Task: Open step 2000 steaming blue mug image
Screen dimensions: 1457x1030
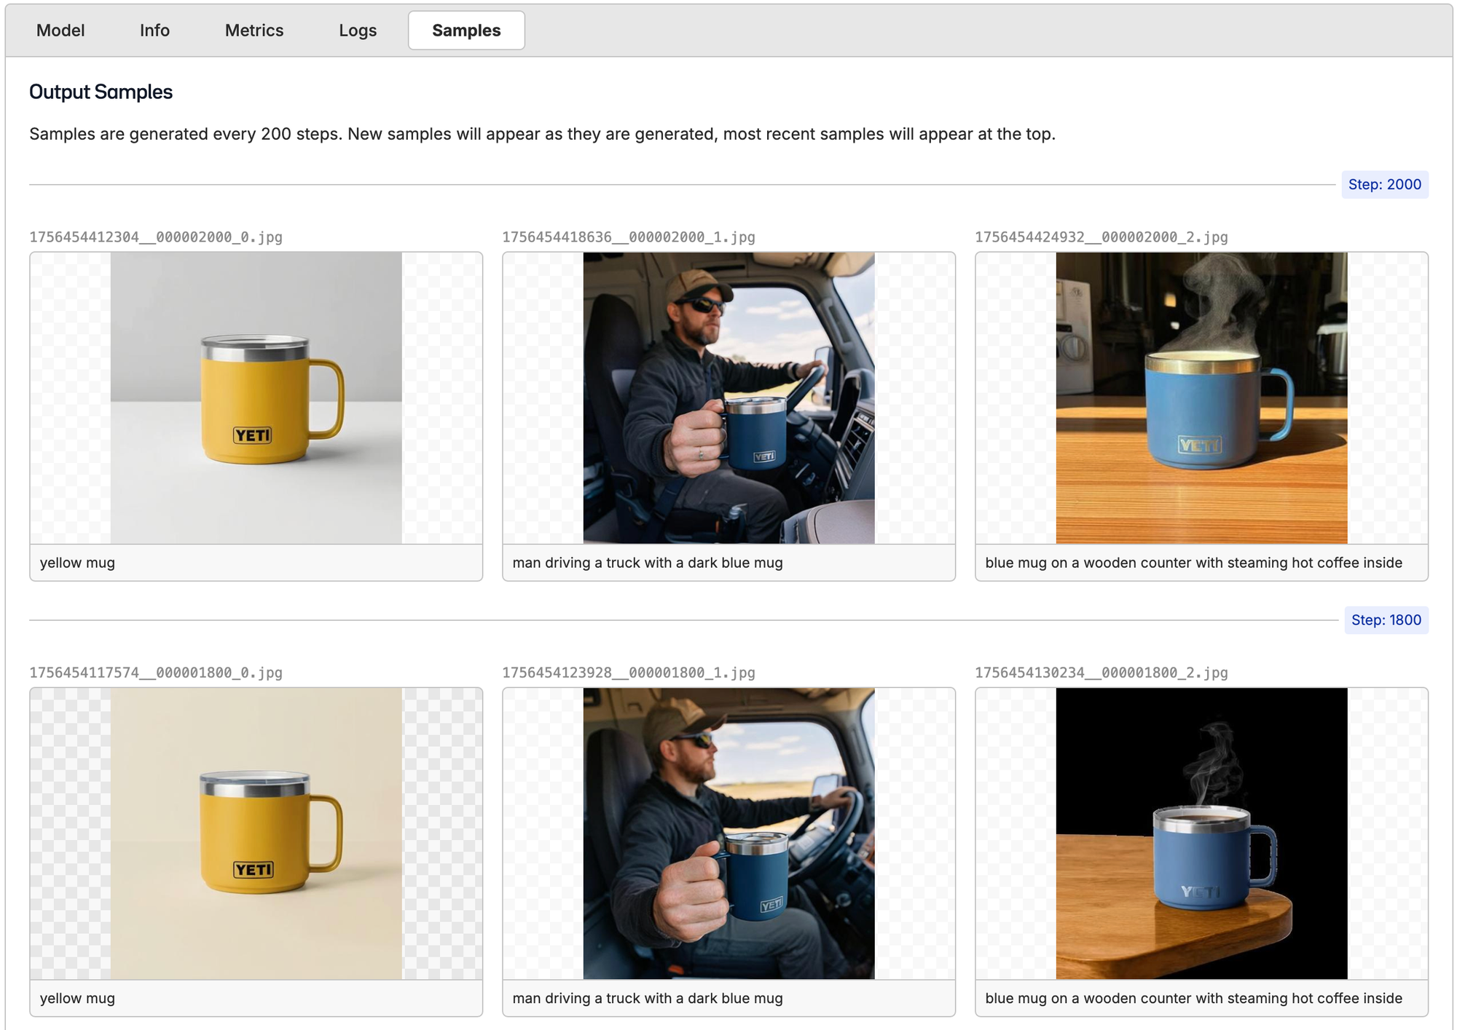Action: coord(1201,397)
